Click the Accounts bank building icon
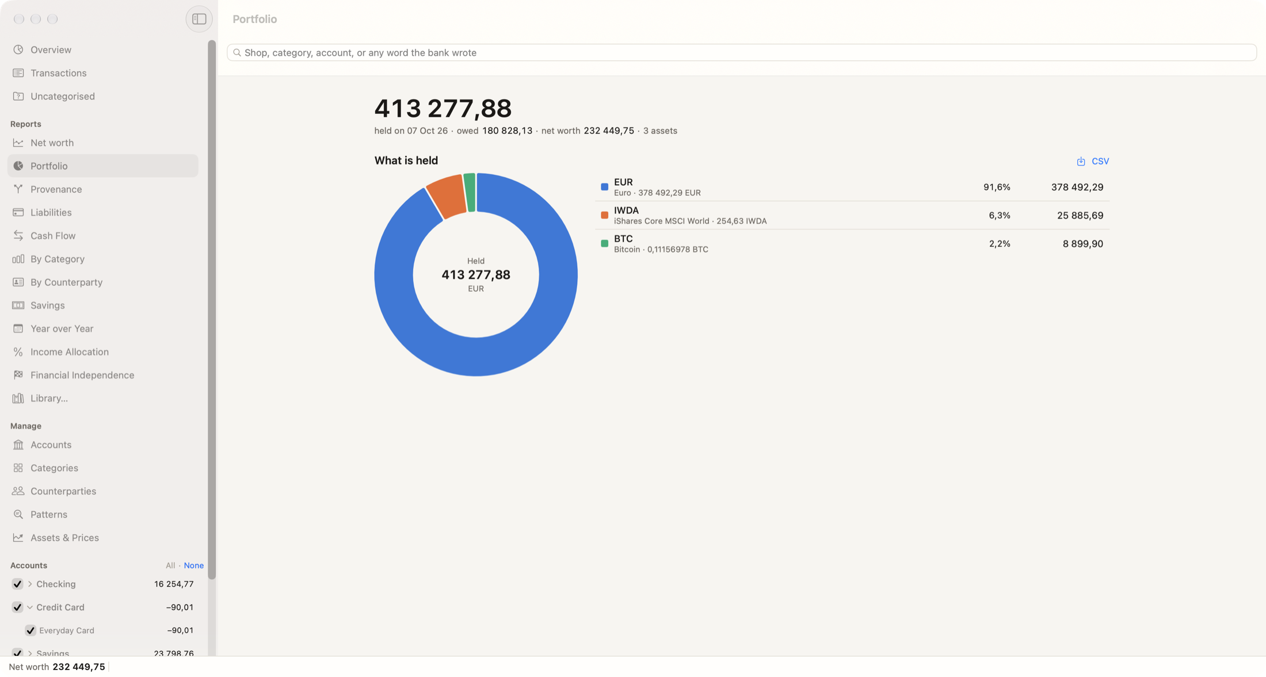 click(18, 445)
